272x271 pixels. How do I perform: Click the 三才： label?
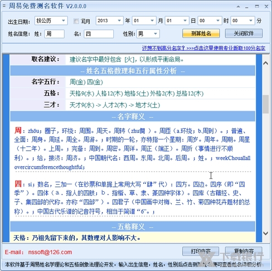click(x=52, y=105)
